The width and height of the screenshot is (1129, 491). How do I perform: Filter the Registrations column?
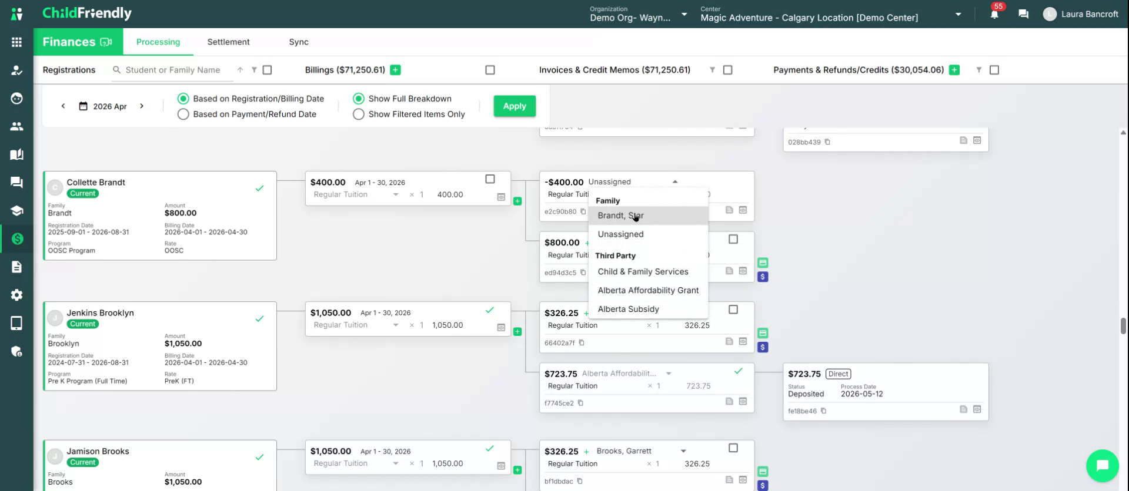pos(254,70)
